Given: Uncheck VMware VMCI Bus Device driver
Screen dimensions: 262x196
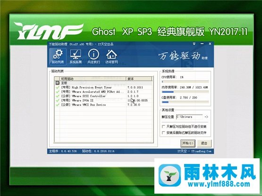Looking at the screenshot, I should click(x=58, y=105).
